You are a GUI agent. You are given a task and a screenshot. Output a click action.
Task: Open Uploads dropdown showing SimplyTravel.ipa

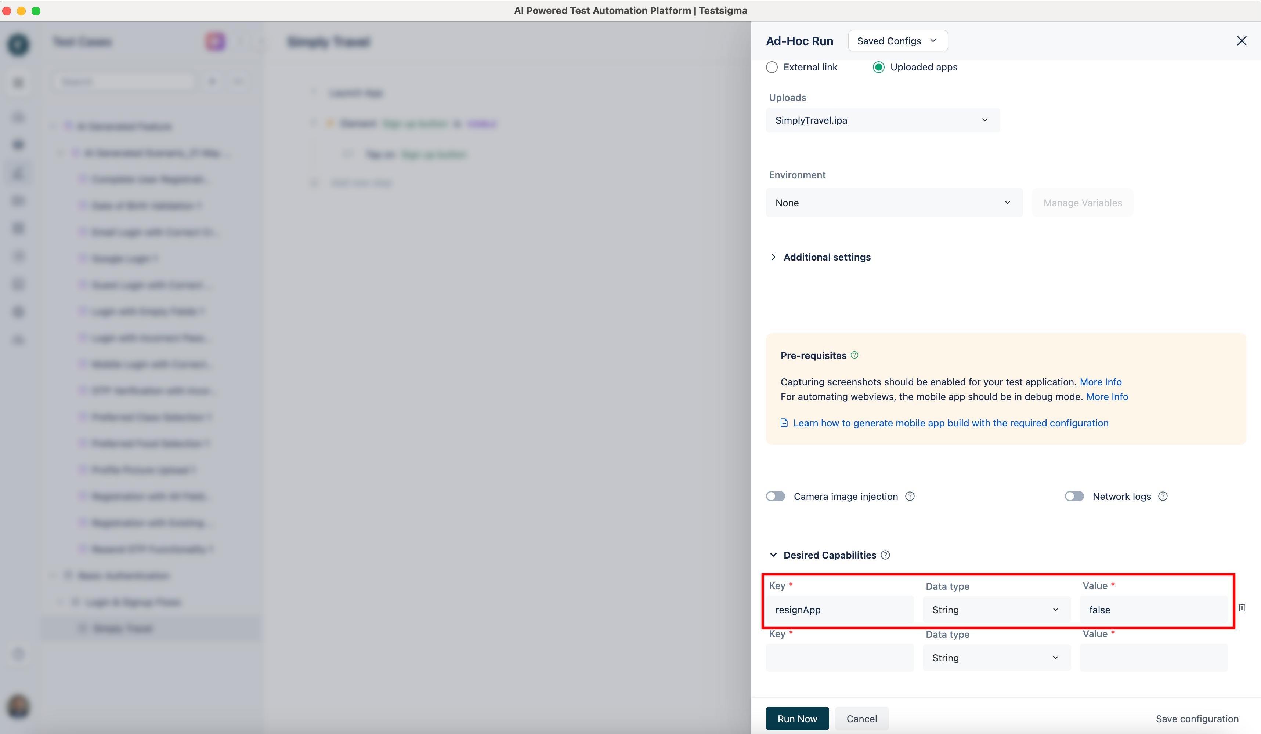(883, 120)
